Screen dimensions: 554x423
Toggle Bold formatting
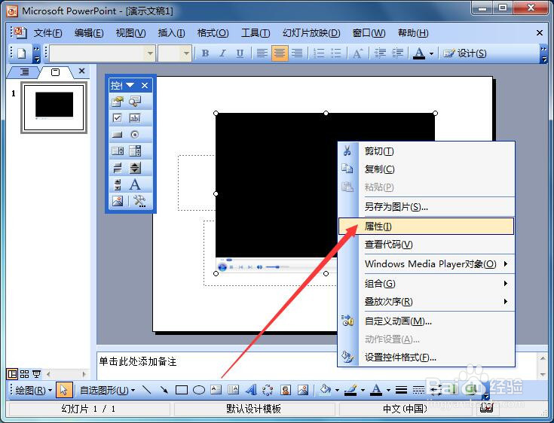click(x=205, y=53)
